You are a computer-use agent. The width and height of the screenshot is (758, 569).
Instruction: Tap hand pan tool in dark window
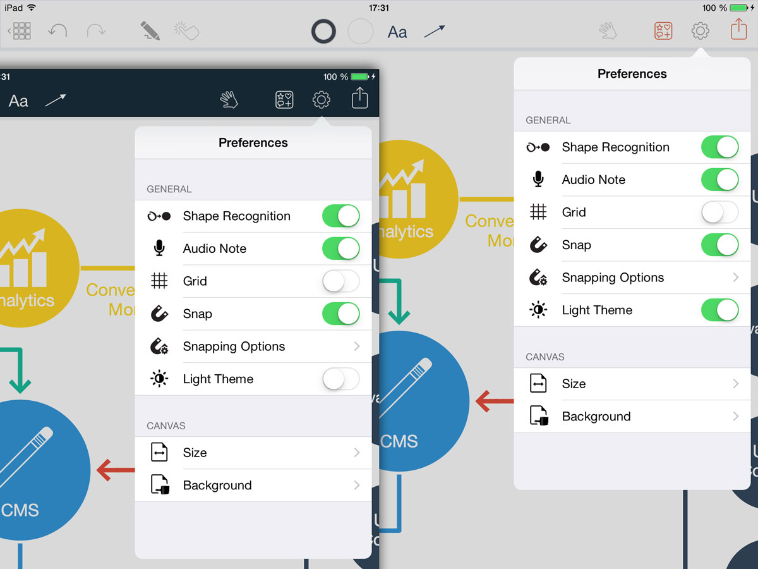tap(229, 100)
